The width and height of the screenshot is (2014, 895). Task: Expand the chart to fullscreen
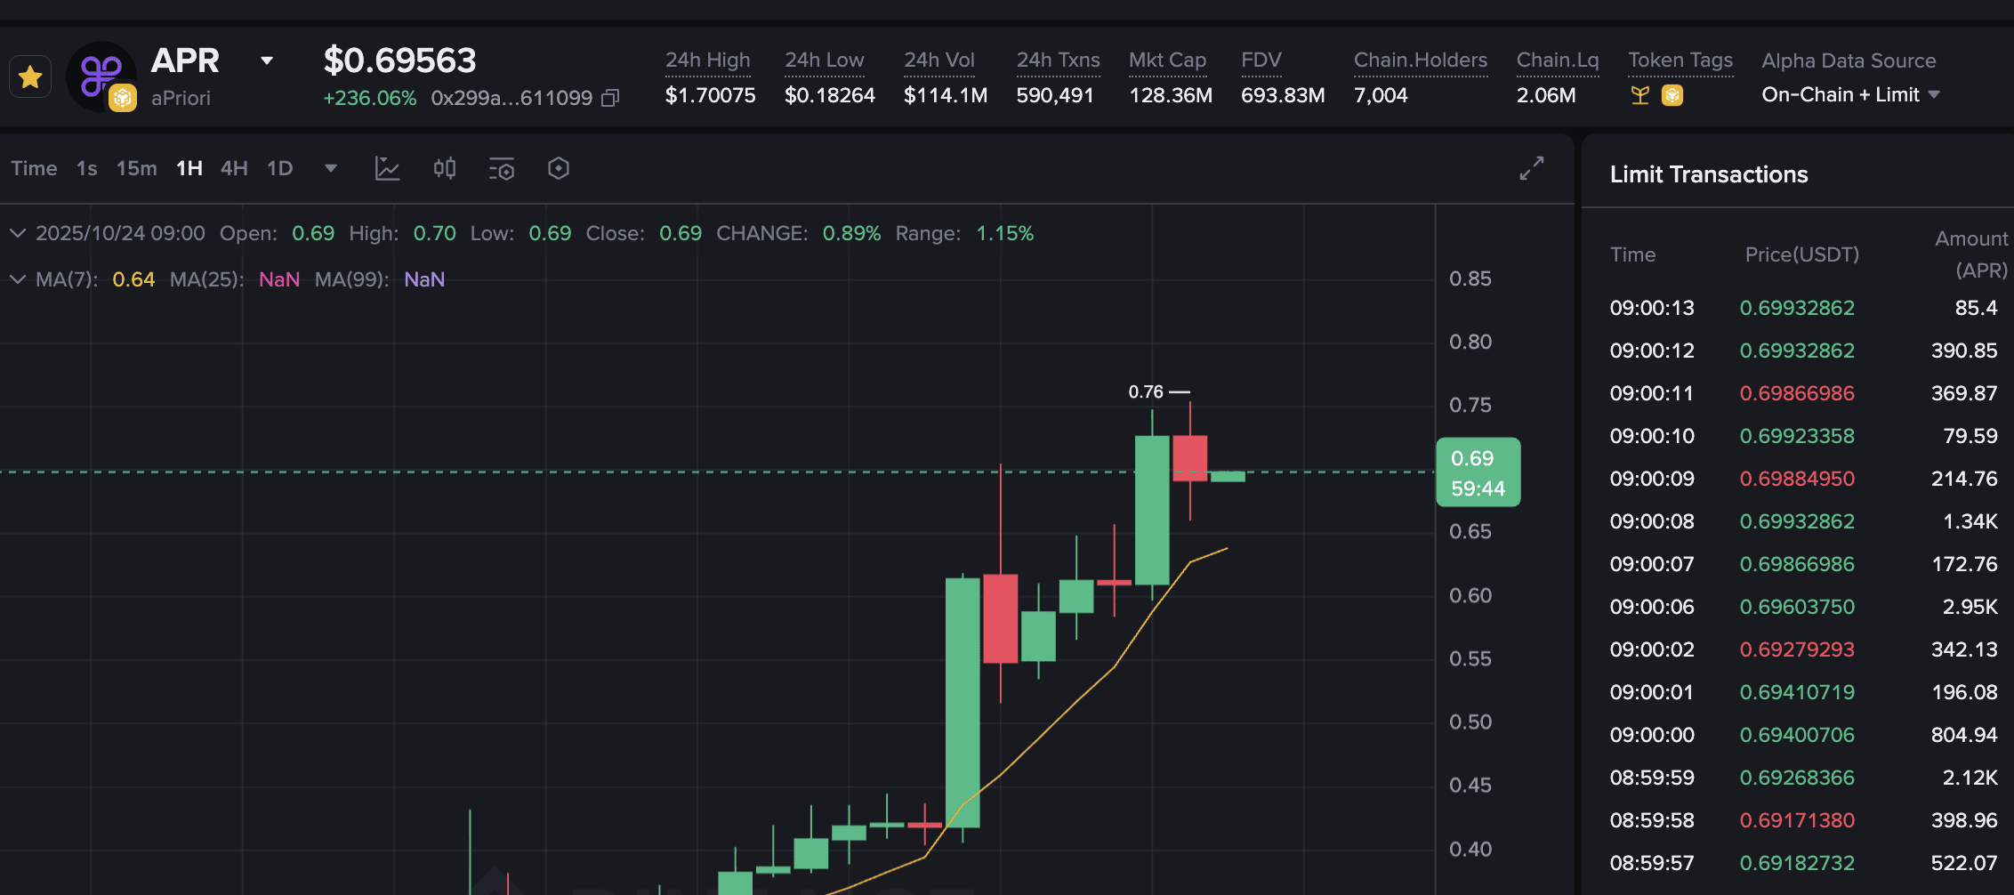tap(1532, 168)
